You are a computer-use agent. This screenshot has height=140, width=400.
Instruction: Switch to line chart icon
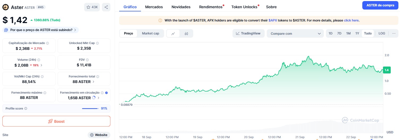point(173,33)
